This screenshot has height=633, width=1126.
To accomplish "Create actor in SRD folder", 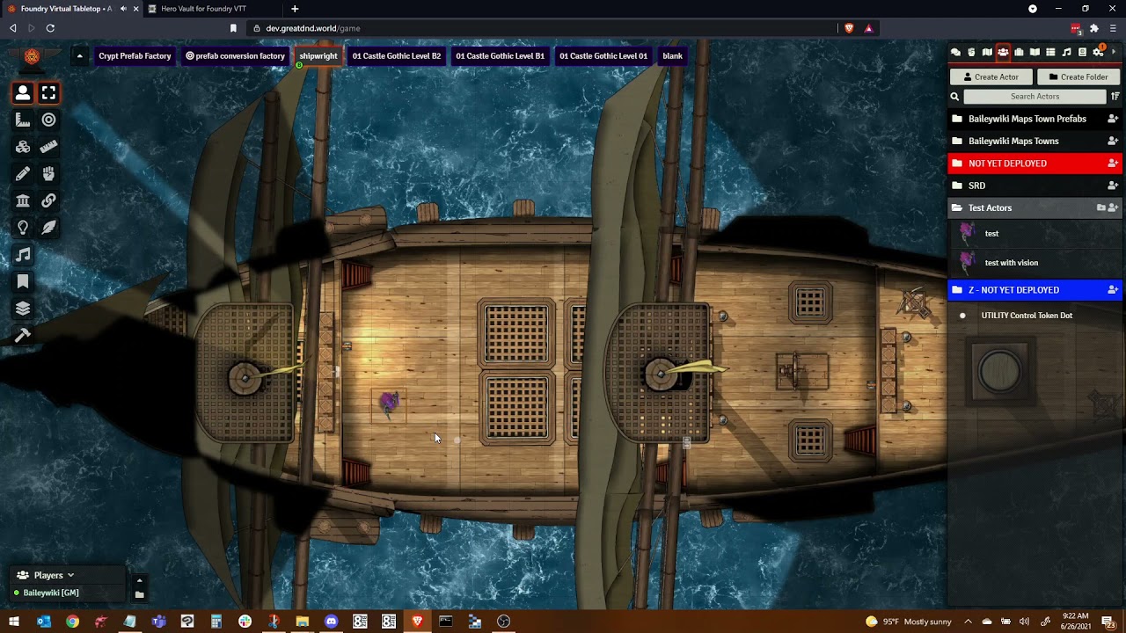I will 1113,186.
